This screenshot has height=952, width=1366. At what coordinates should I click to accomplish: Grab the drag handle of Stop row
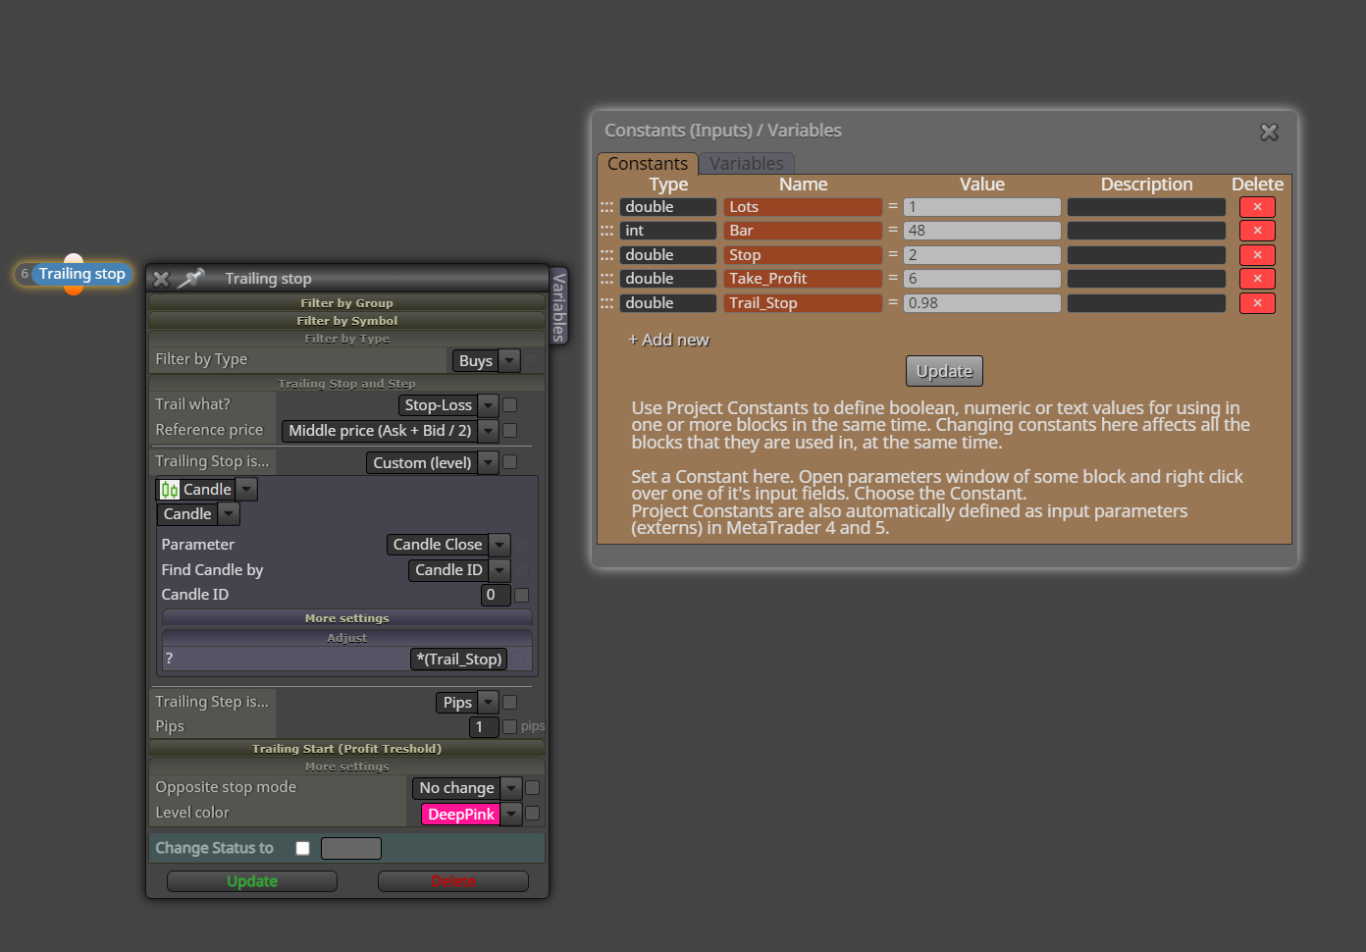click(606, 255)
